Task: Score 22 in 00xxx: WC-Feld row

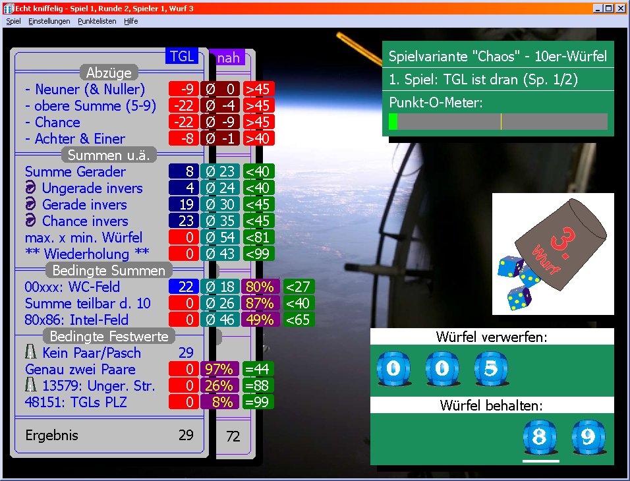Action: [184, 287]
